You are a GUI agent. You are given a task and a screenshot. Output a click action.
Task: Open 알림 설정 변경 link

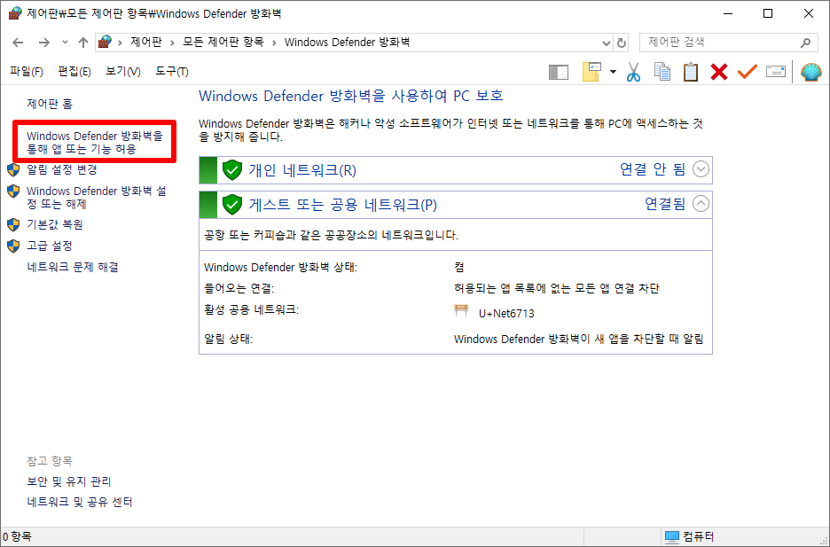coord(62,170)
